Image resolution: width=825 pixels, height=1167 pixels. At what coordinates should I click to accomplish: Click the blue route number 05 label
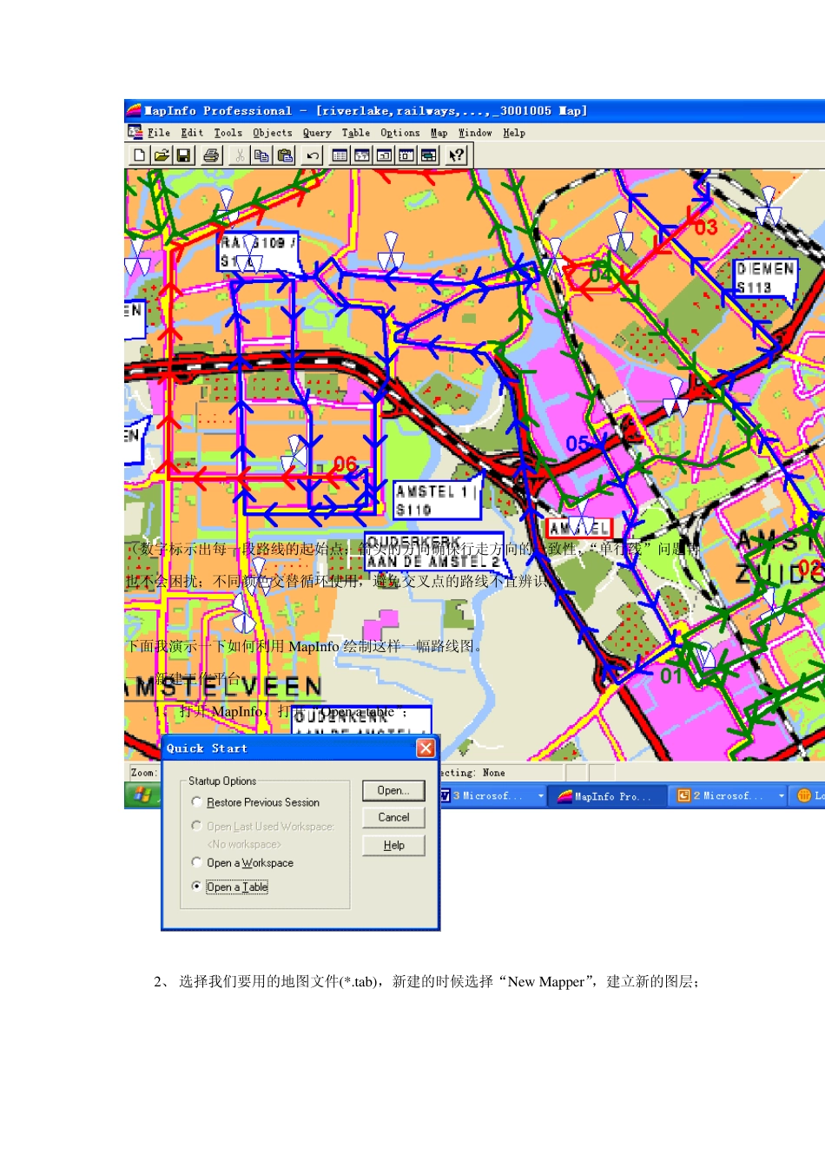click(577, 444)
